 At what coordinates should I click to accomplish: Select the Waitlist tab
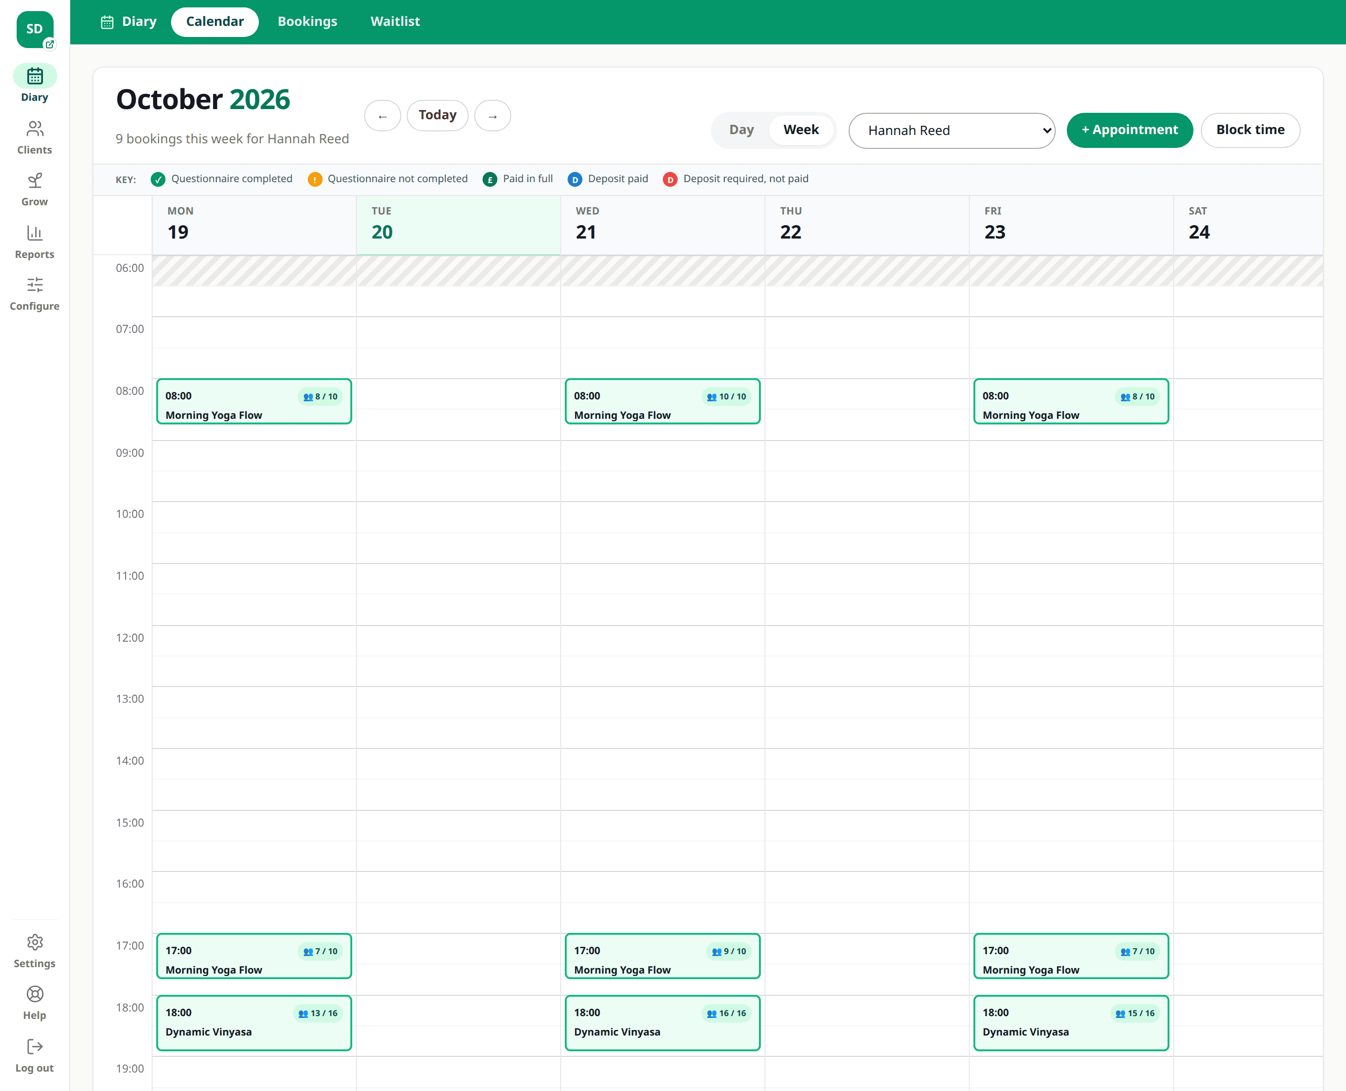395,22
